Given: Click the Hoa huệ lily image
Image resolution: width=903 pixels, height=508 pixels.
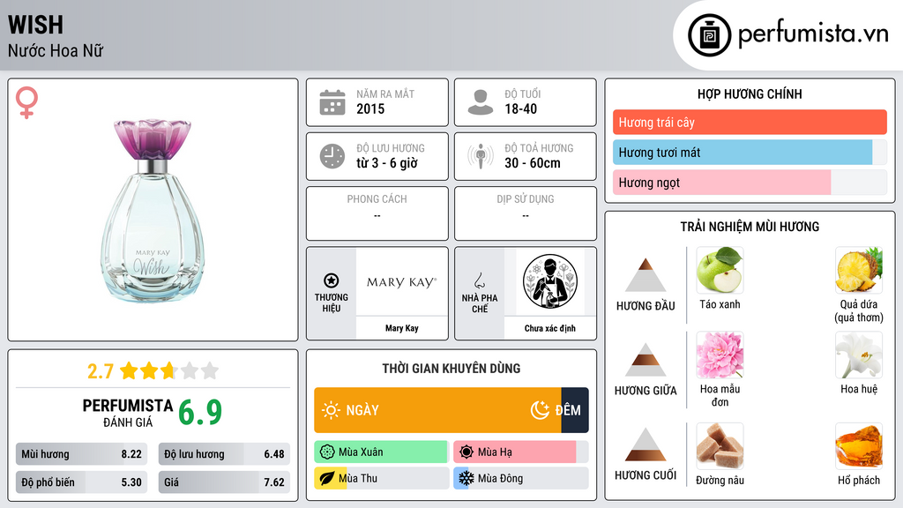Looking at the screenshot, I should 859,355.
